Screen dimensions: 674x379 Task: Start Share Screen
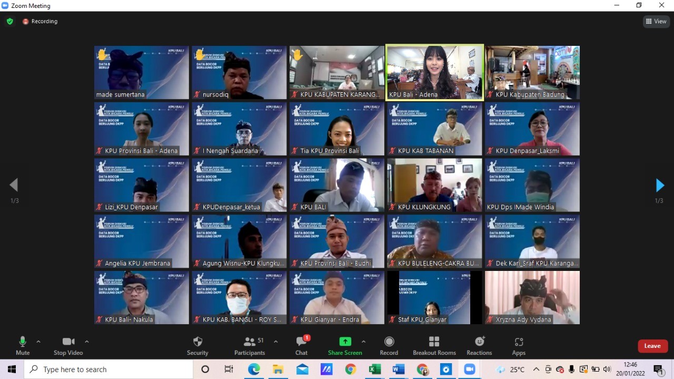345,346
